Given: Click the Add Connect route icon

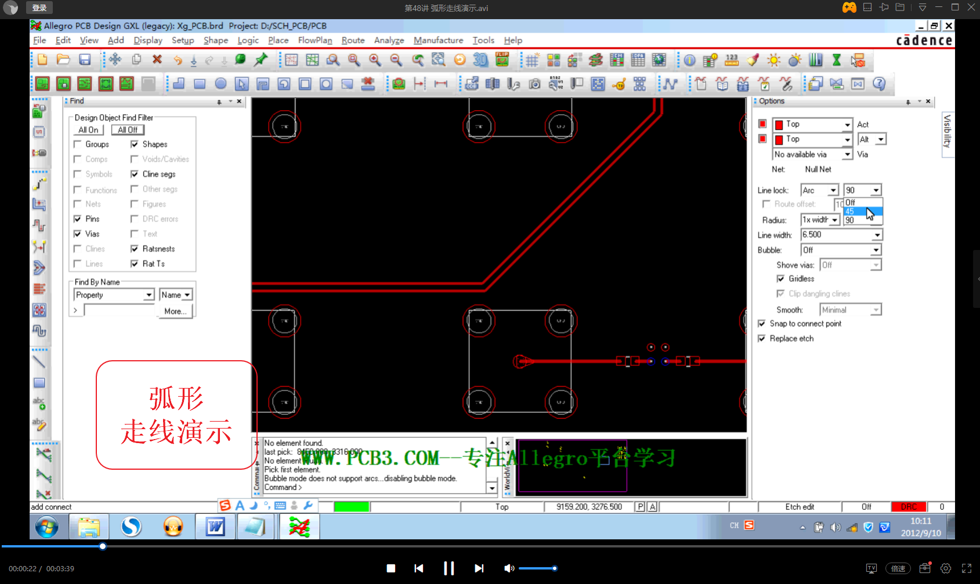Looking at the screenshot, I should 39,184.
